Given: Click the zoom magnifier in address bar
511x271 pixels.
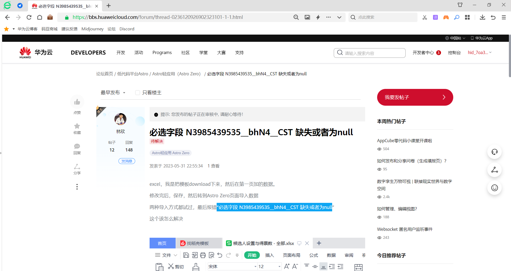Looking at the screenshot, I should pos(296,17).
